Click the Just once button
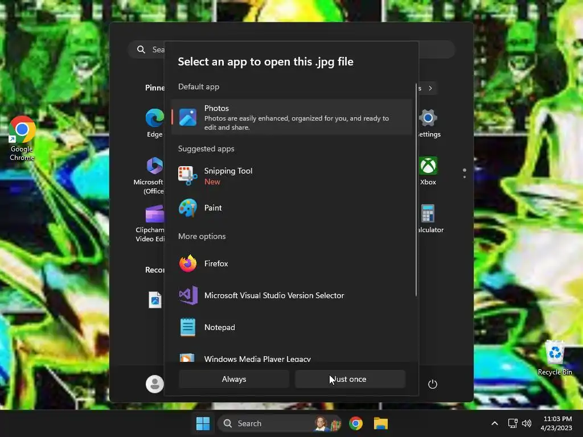The image size is (583, 437). (x=350, y=379)
